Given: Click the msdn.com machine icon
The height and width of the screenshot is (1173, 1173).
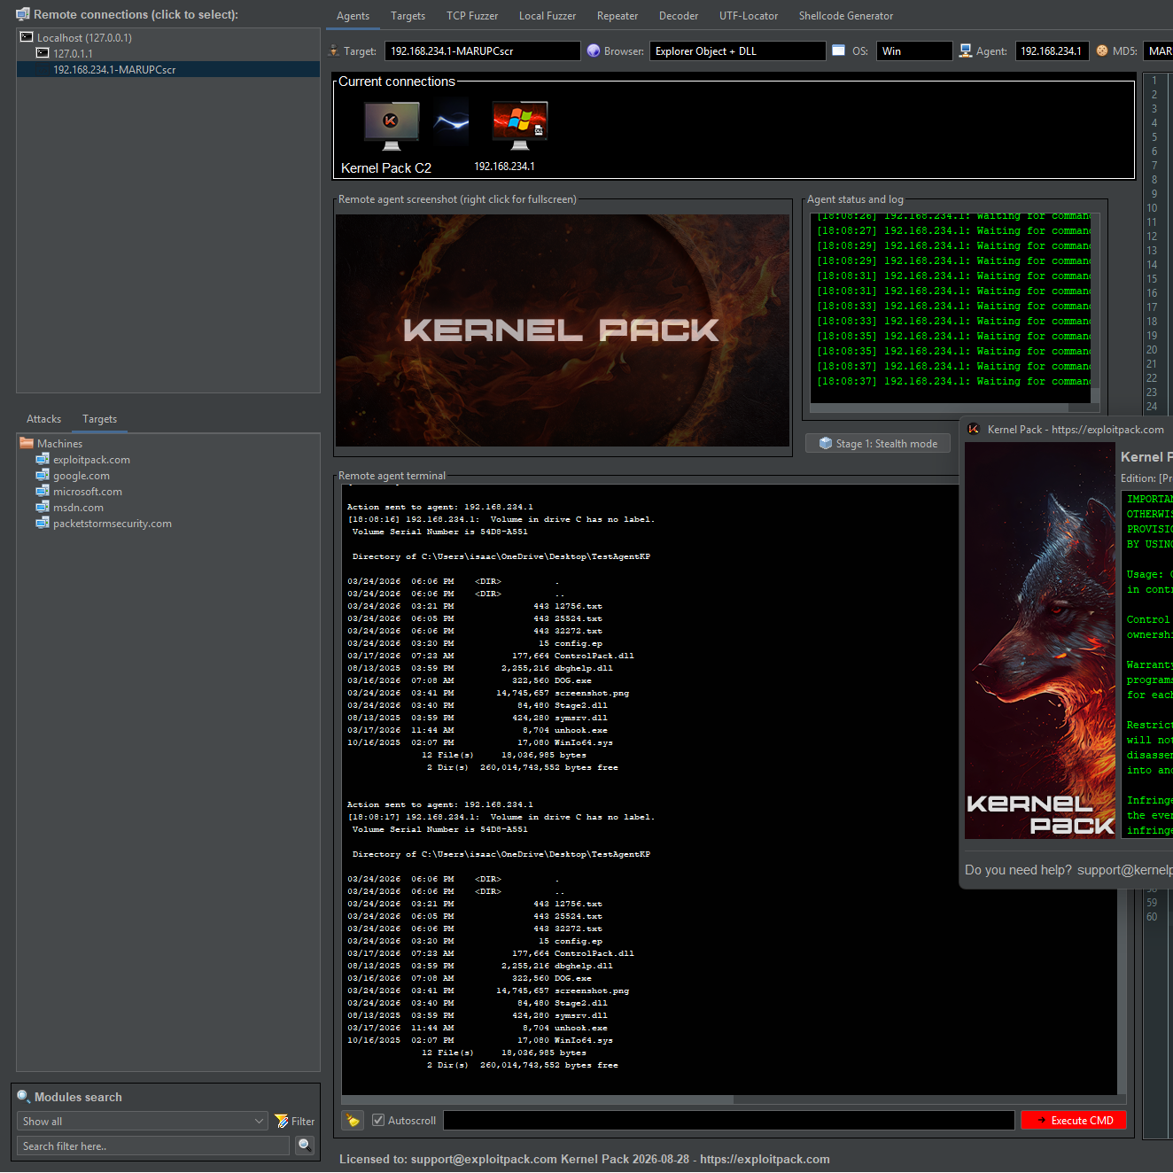Looking at the screenshot, I should tap(43, 507).
